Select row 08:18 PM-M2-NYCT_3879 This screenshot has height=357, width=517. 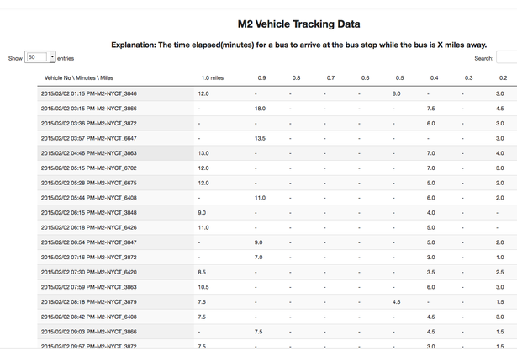click(x=277, y=301)
